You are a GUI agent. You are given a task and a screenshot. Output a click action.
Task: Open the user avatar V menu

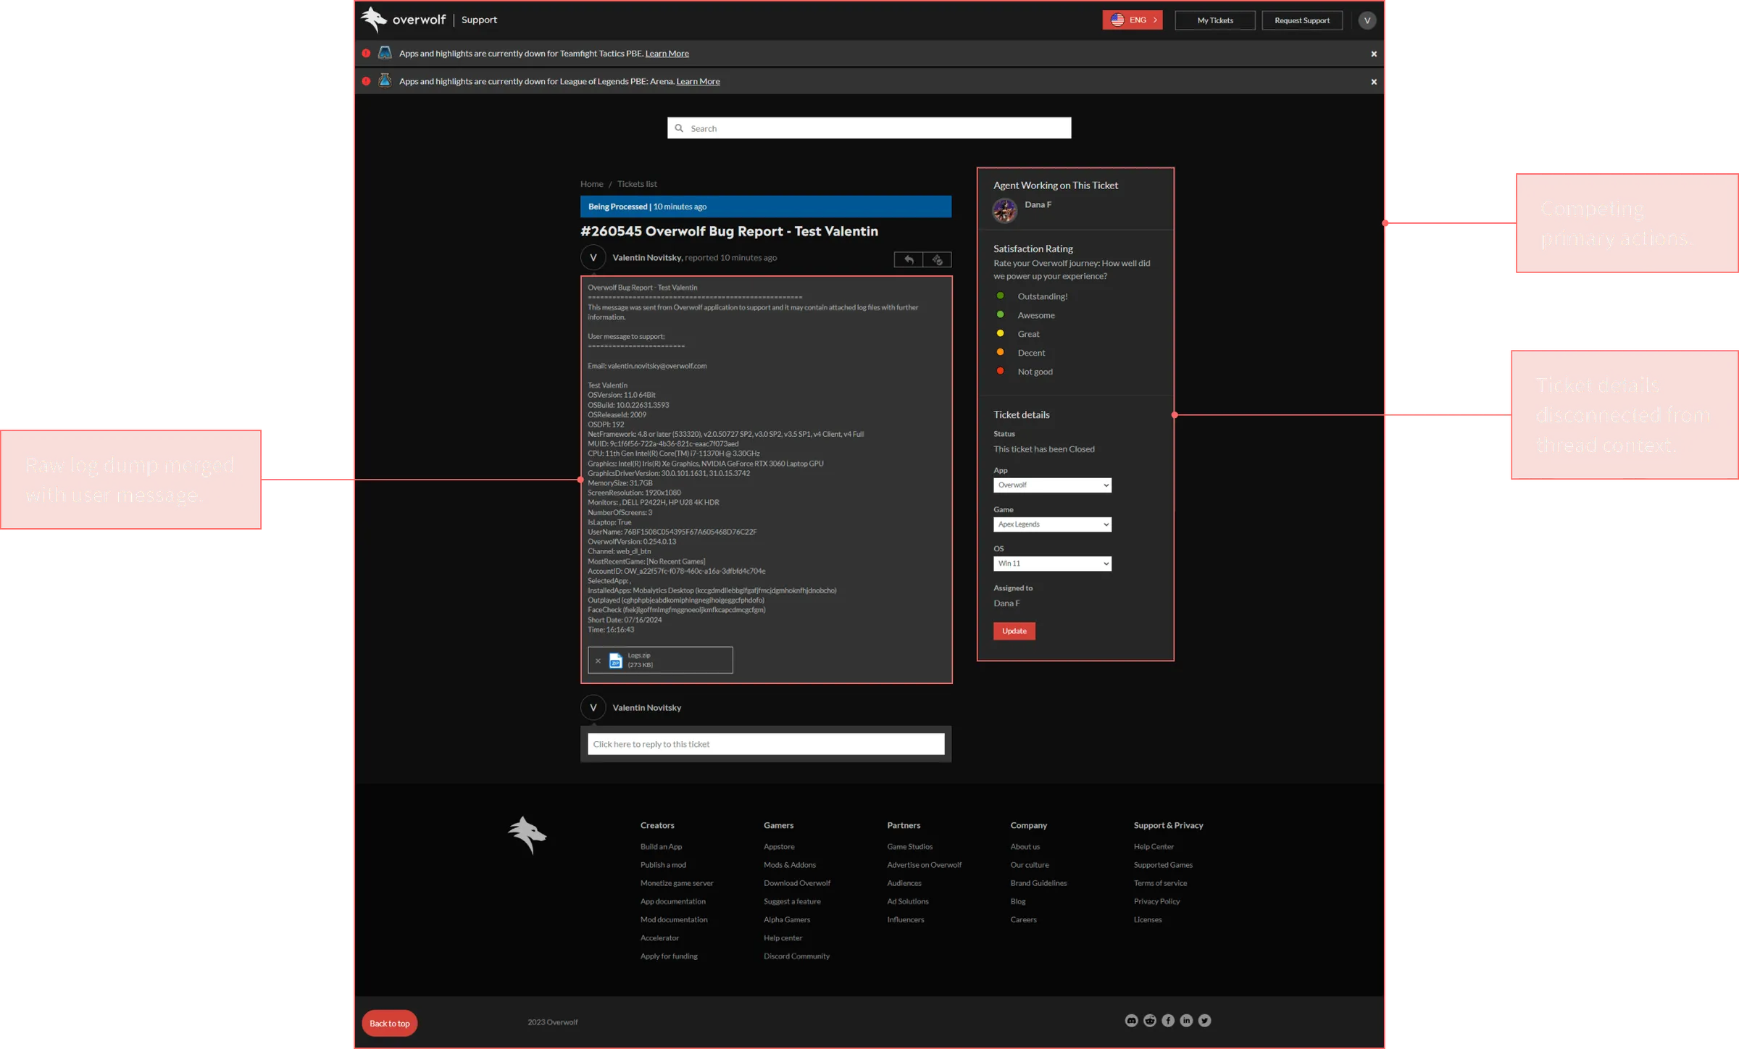click(x=1367, y=20)
